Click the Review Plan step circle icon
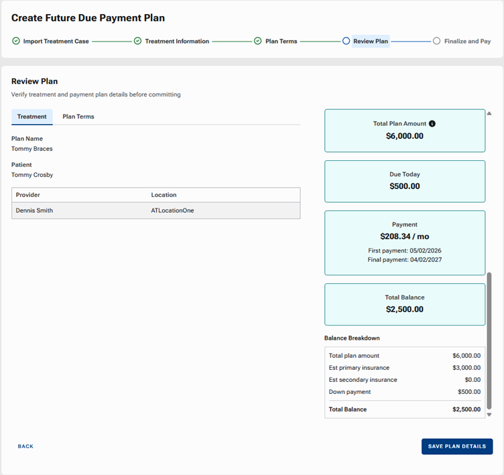This screenshot has width=504, height=475. coord(346,41)
